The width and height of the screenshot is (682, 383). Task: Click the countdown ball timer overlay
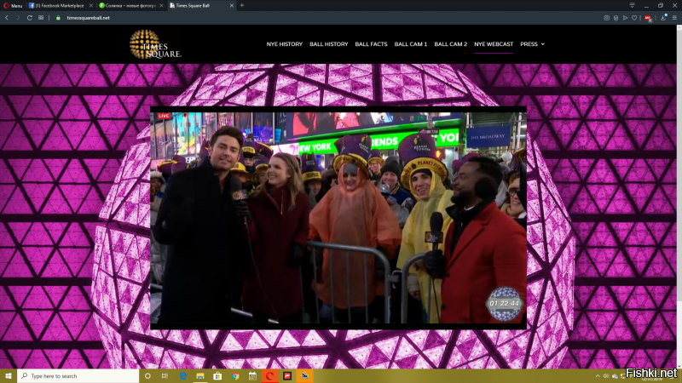click(504, 304)
